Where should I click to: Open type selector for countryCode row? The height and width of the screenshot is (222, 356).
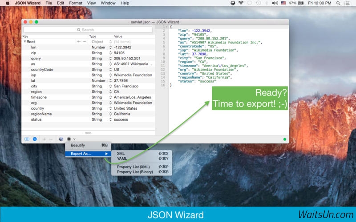tap(110, 70)
